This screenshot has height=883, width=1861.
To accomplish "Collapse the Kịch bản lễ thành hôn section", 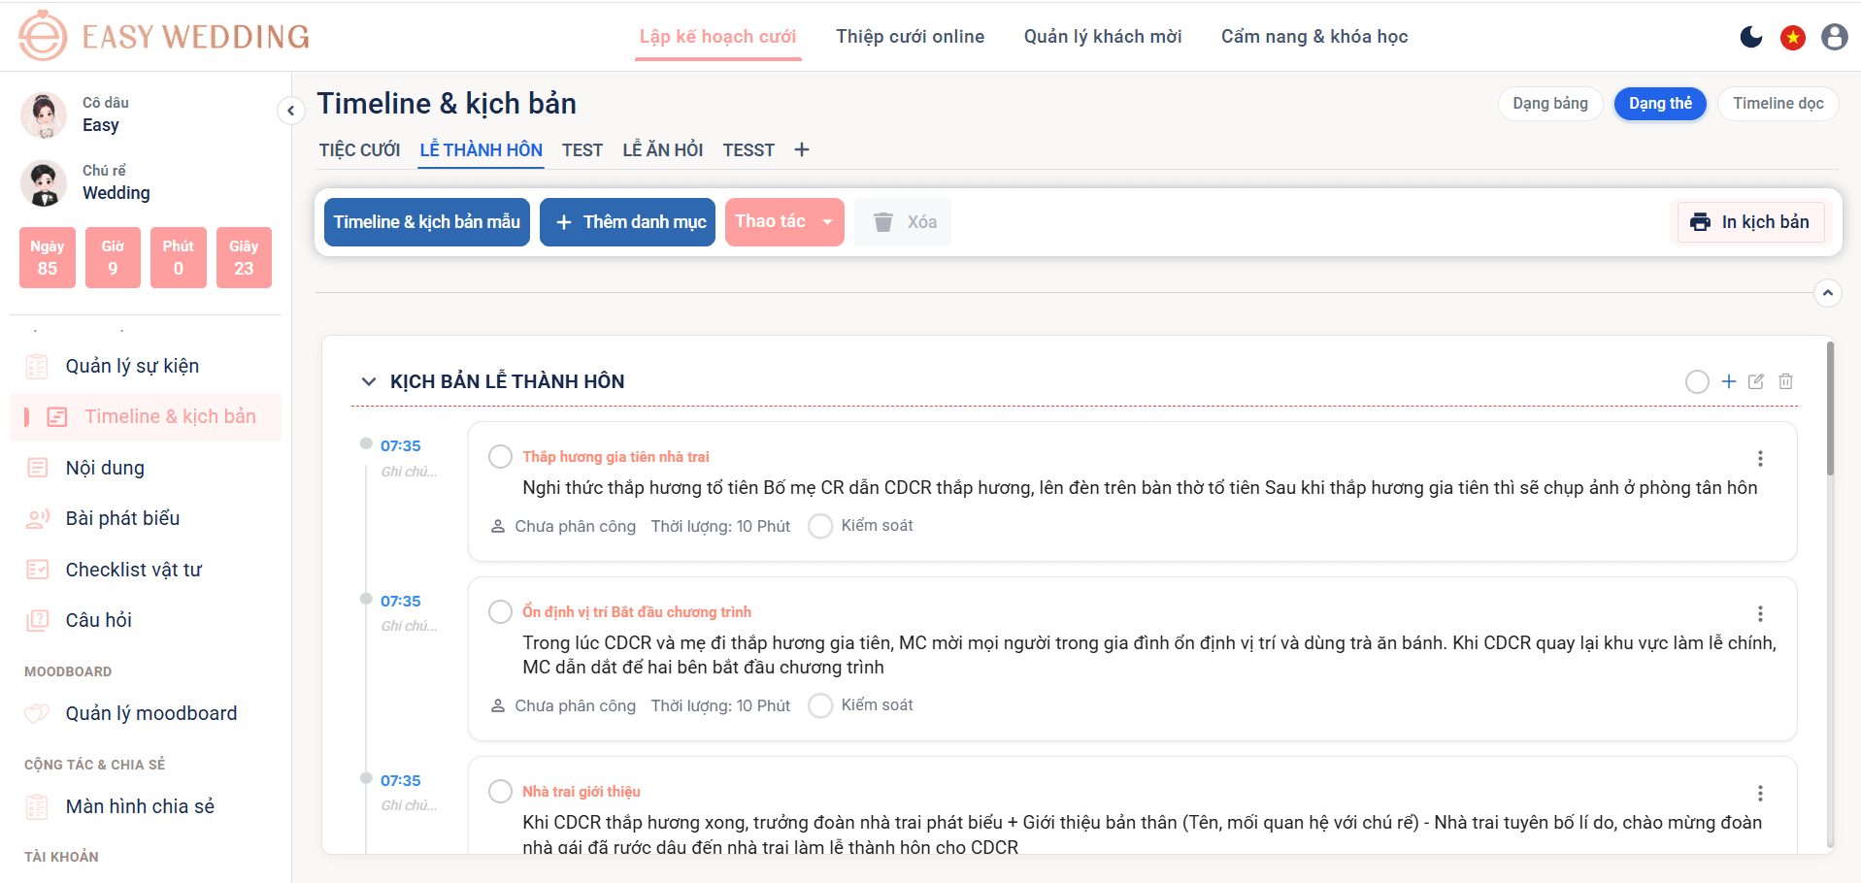I will click(x=368, y=381).
